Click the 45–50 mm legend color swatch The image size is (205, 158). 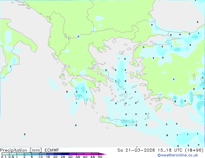pyautogui.click(x=95, y=154)
